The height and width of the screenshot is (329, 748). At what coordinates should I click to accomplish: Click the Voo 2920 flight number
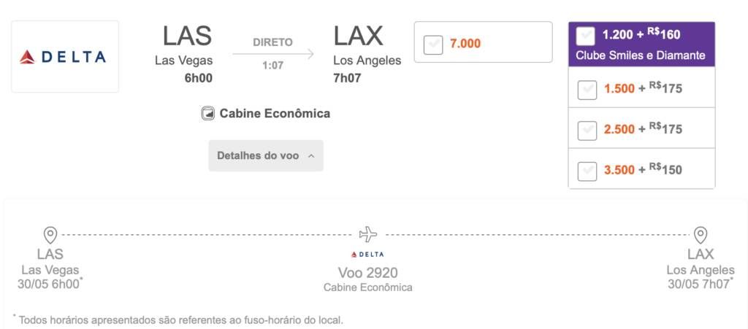(x=368, y=273)
